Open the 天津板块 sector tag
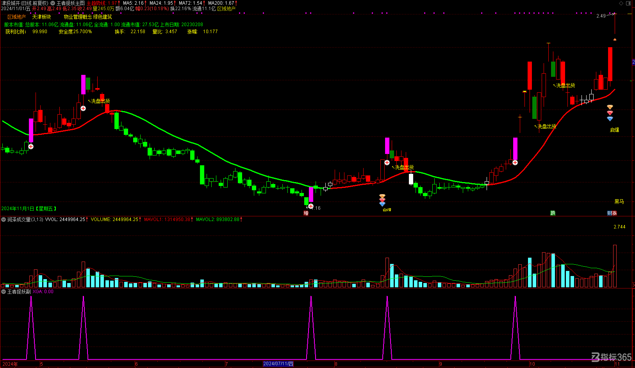Screen dimensions: 635x368 [41, 17]
